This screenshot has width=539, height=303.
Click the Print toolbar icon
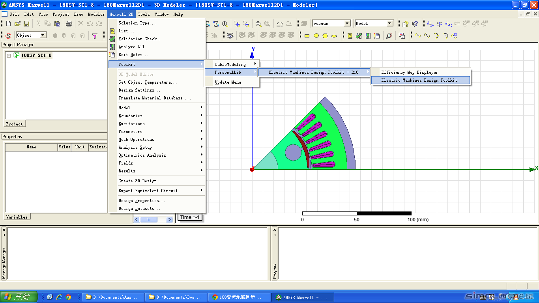69,24
